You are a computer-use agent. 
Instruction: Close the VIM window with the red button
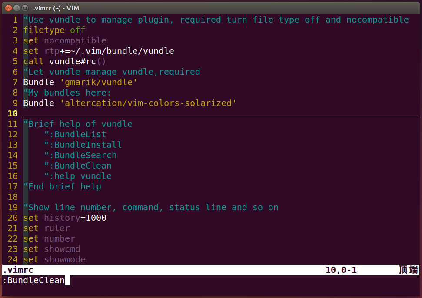pyautogui.click(x=8, y=8)
